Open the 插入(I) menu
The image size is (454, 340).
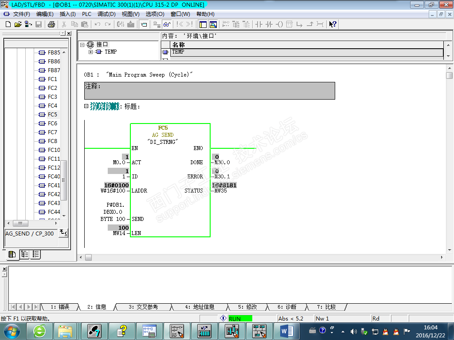(67, 14)
